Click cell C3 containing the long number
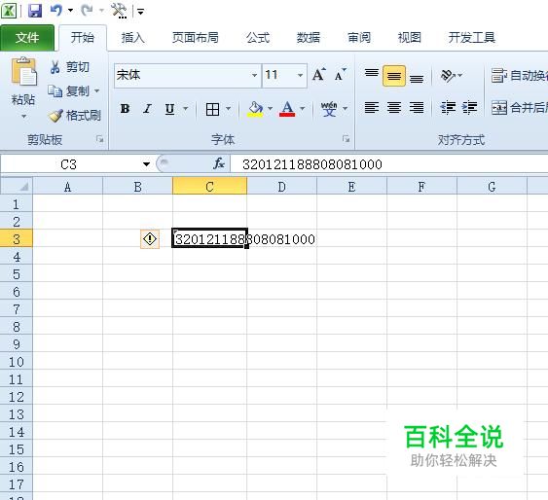Viewport: 548px width, 500px height. (x=209, y=239)
